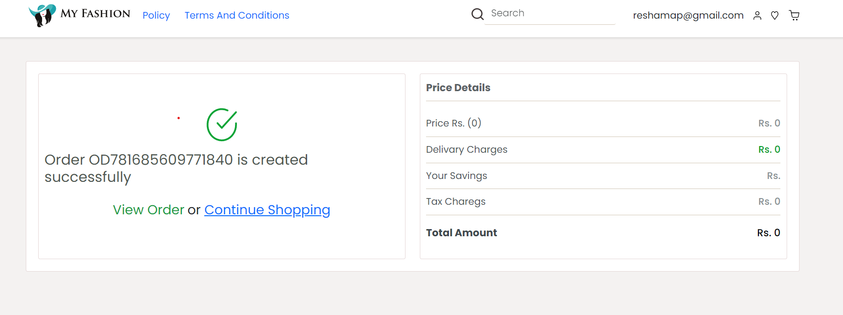843x315 pixels.
Task: Click the View Order link
Action: coord(149,210)
